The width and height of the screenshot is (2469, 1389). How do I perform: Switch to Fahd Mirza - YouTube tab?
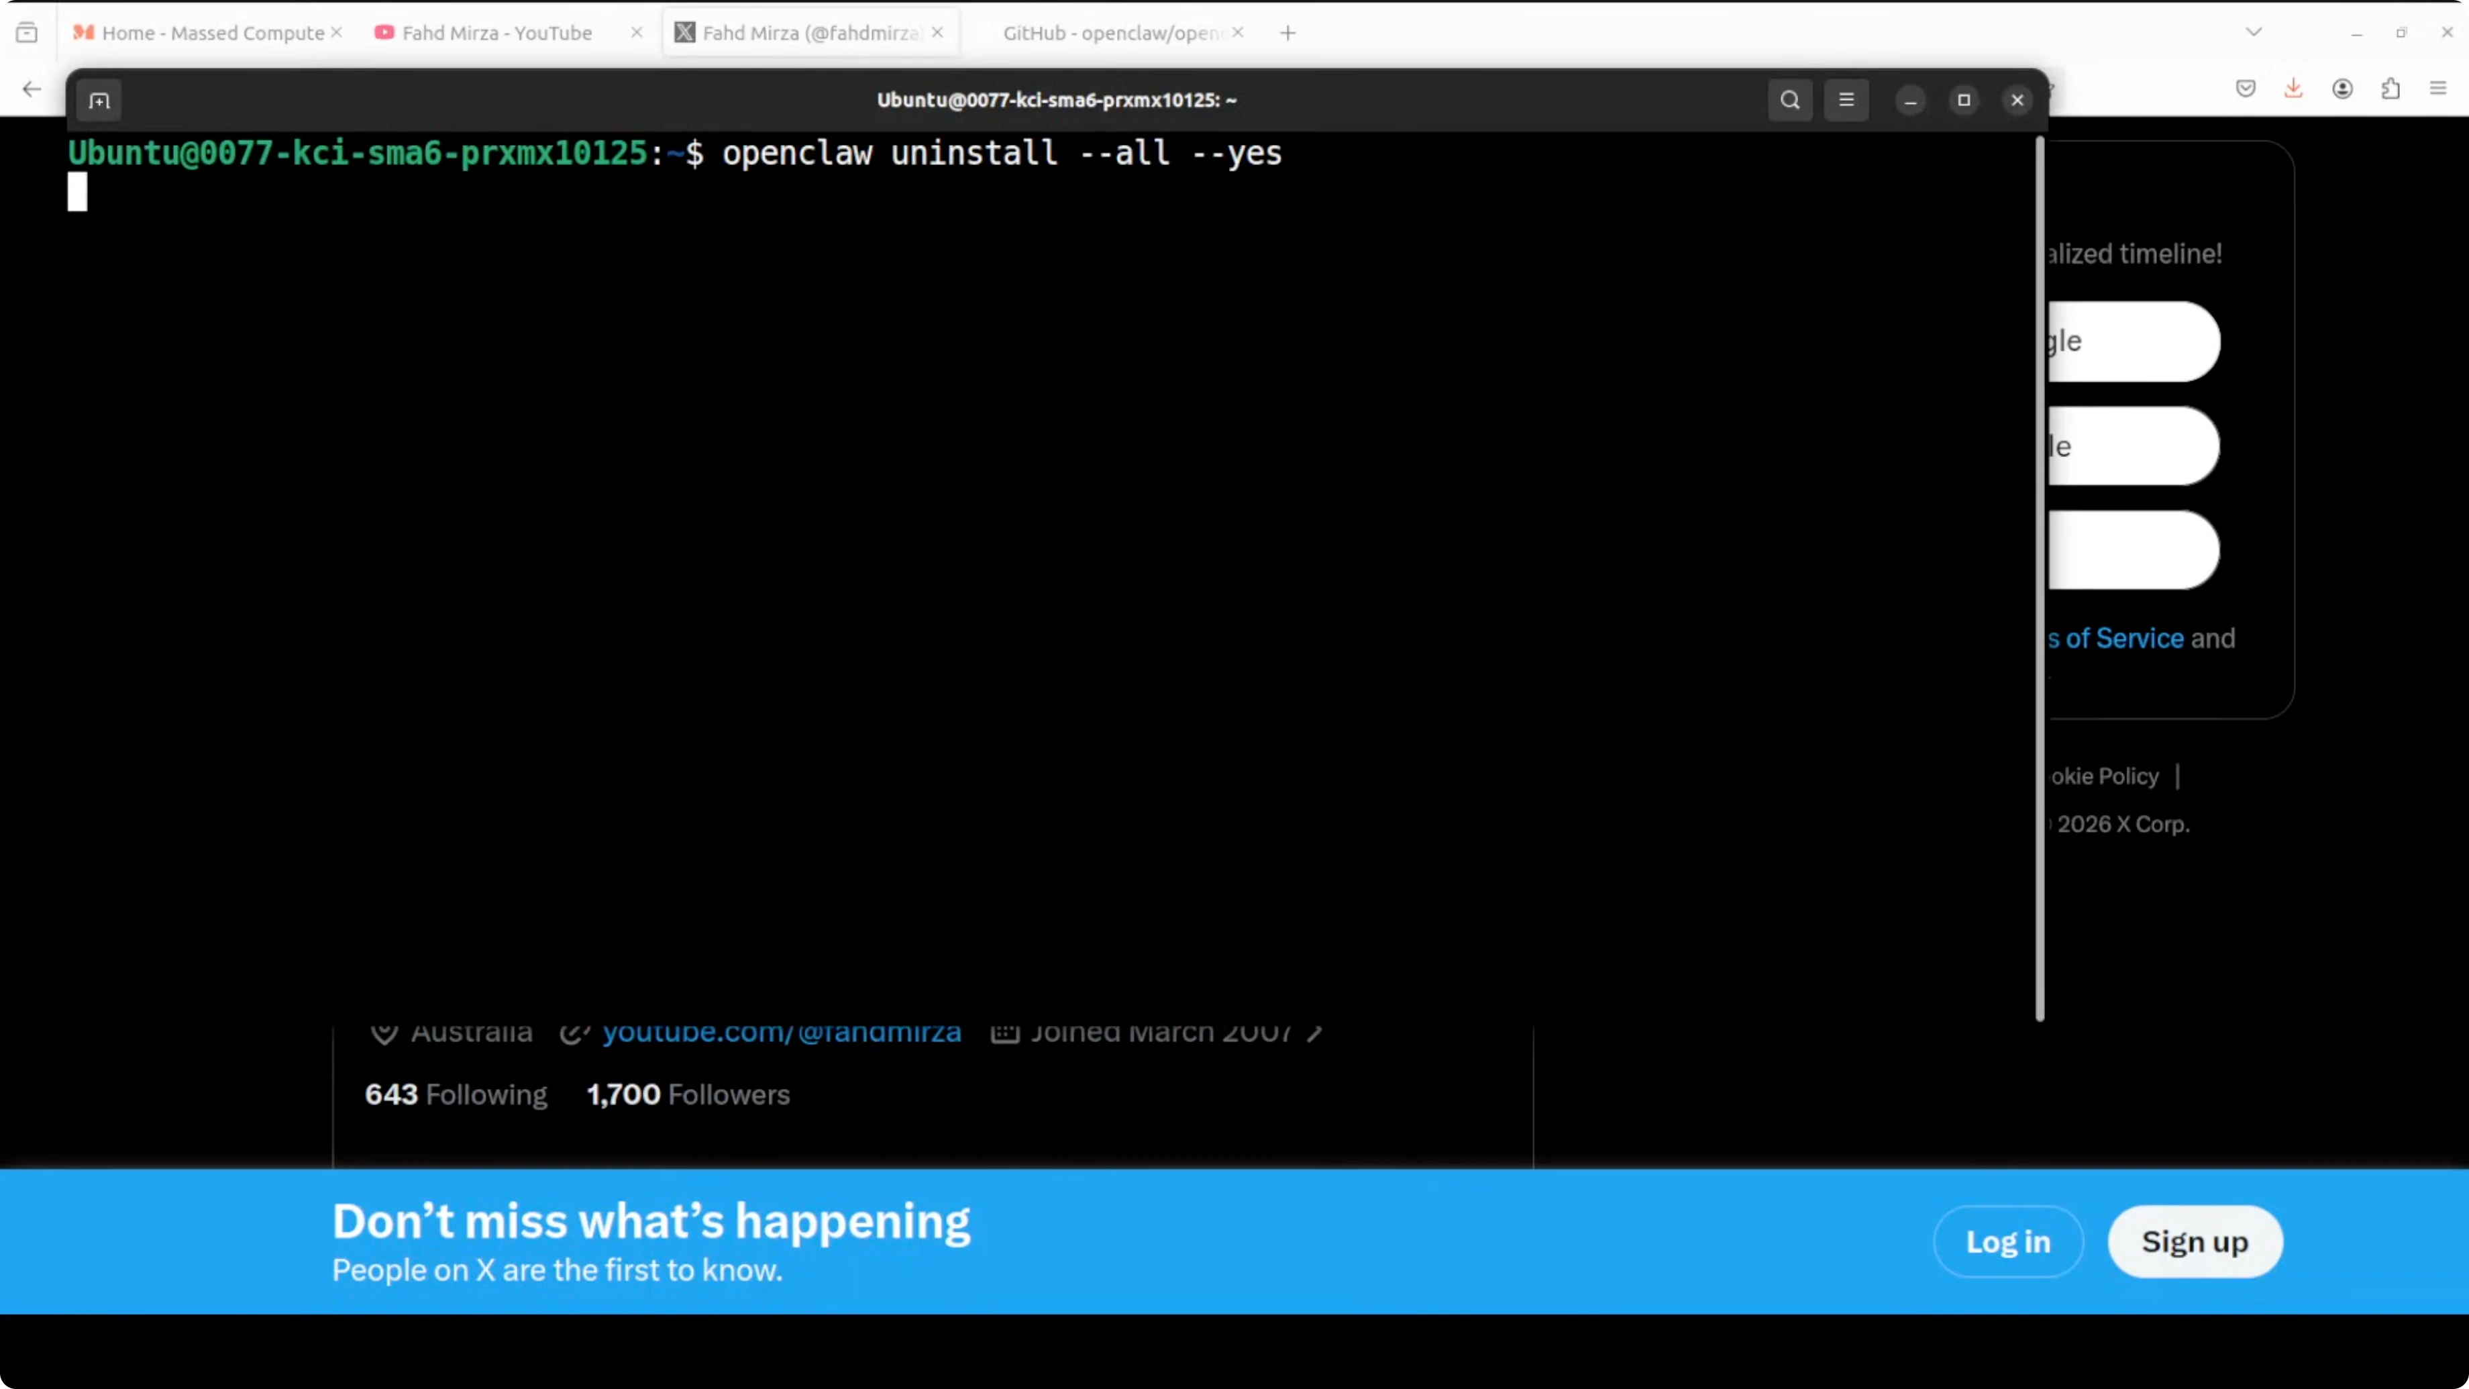496,33
